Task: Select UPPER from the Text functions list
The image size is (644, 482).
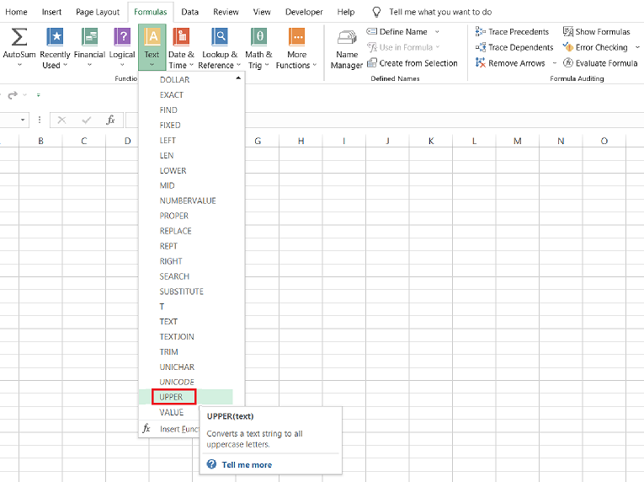Action: [x=172, y=397]
